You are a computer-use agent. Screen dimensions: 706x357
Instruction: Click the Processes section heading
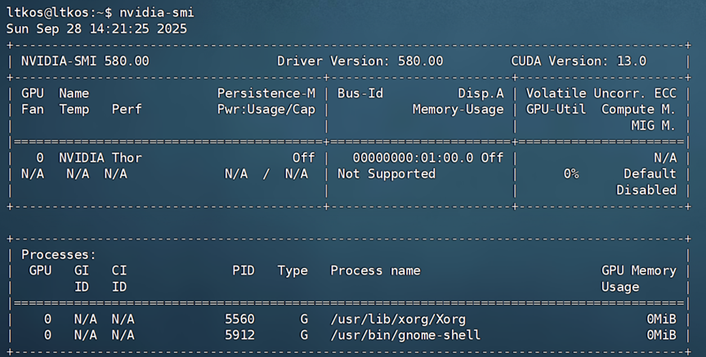(59, 255)
